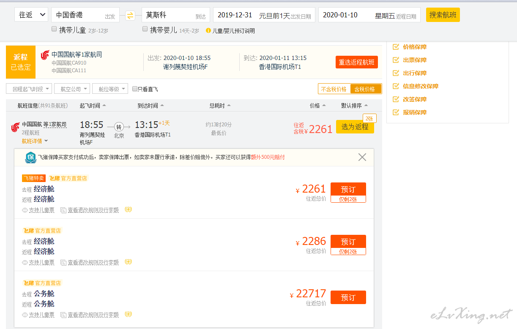Swap departure and arrival cities
Viewport: 517px width, 329px height.
pyautogui.click(x=130, y=16)
